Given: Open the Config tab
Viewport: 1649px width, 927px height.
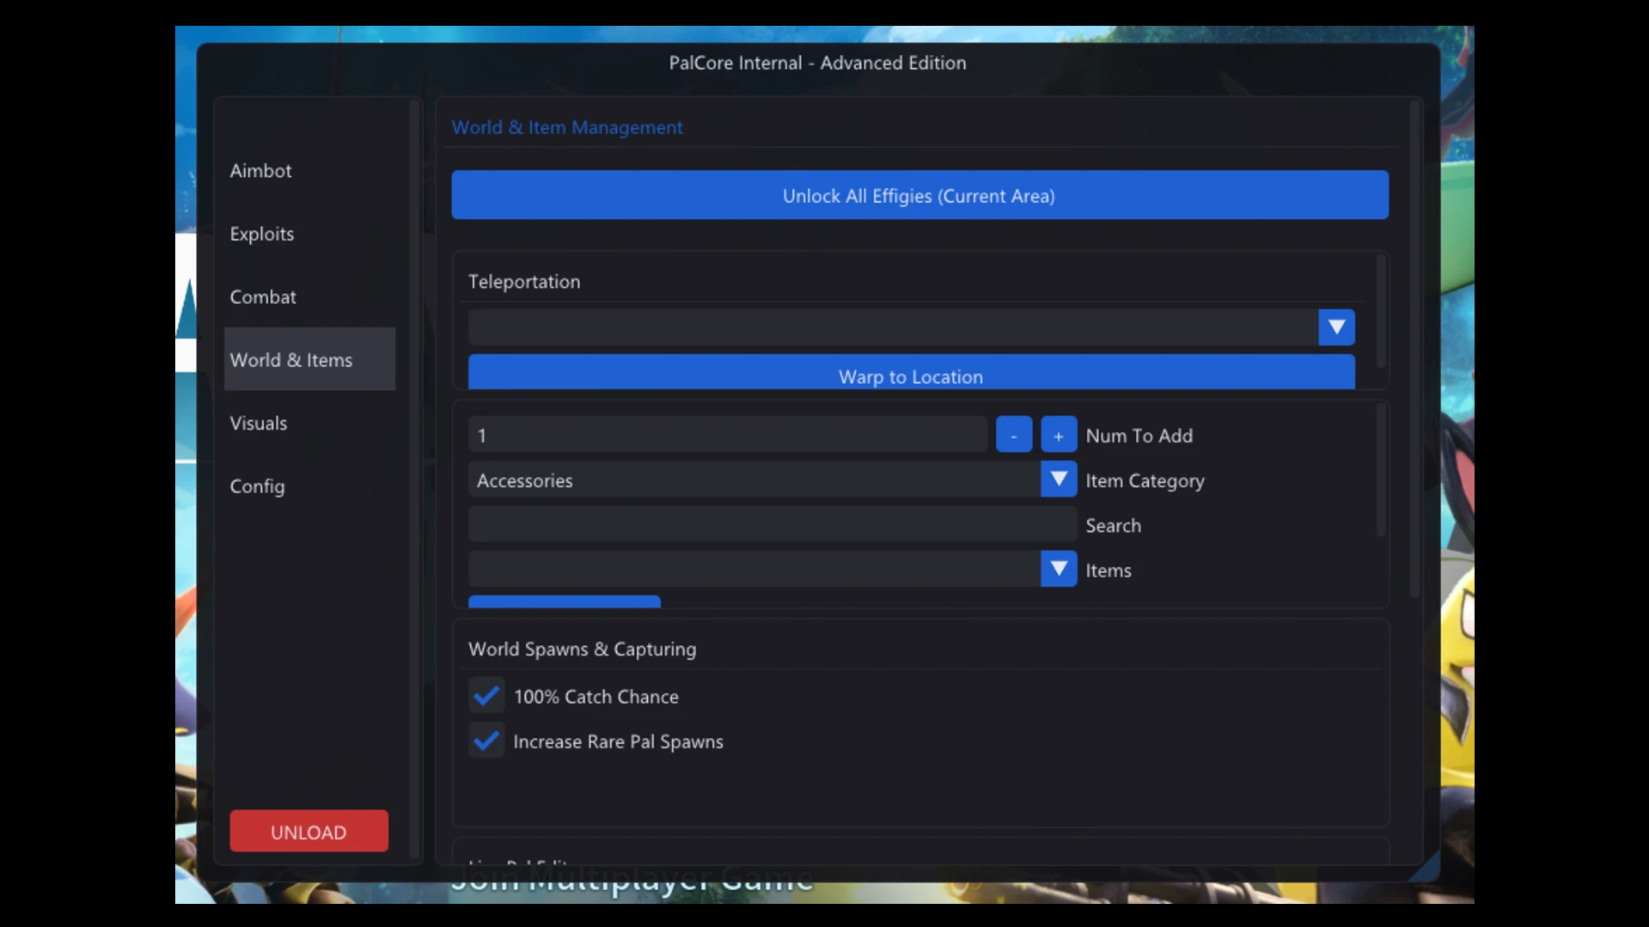Looking at the screenshot, I should pyautogui.click(x=309, y=486).
